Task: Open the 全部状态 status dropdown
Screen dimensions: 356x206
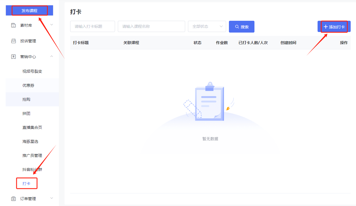Action: 207,26
